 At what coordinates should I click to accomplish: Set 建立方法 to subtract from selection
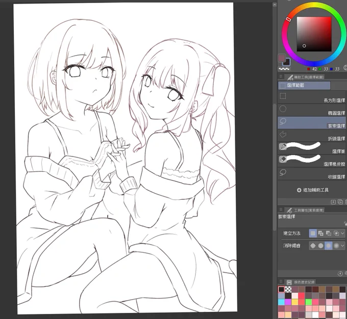click(329, 233)
